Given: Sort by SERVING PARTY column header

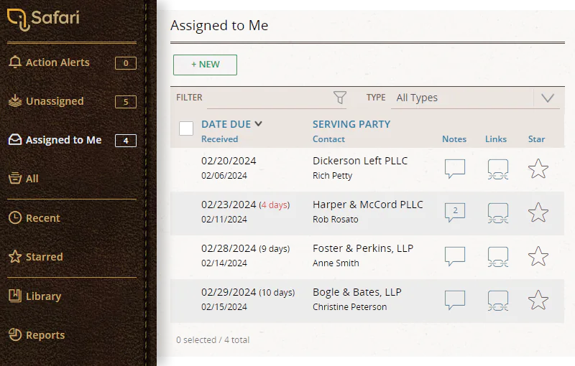Looking at the screenshot, I should click(x=351, y=124).
